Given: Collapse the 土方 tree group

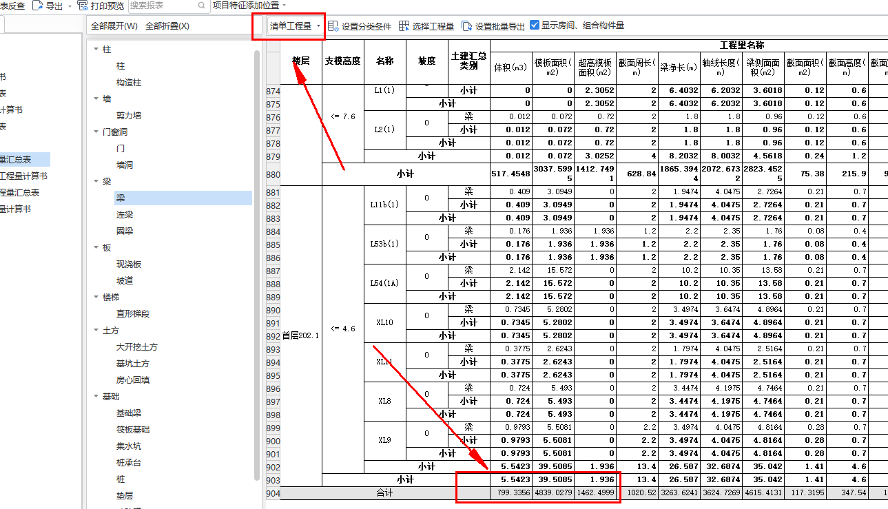Looking at the screenshot, I should tap(96, 331).
